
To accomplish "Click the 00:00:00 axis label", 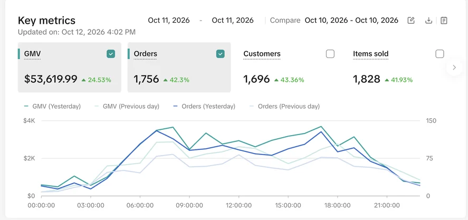I will tap(41, 205).
